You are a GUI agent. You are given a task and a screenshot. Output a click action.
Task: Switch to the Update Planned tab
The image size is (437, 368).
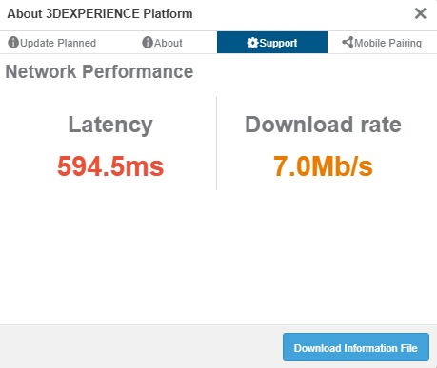tap(51, 43)
